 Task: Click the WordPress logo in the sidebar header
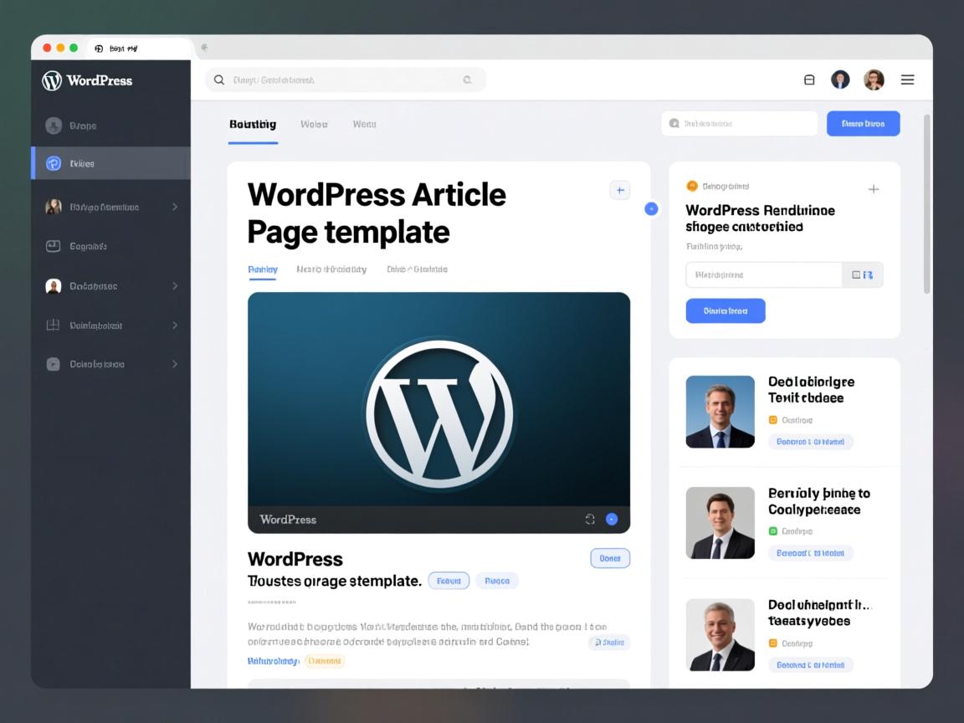(x=52, y=80)
